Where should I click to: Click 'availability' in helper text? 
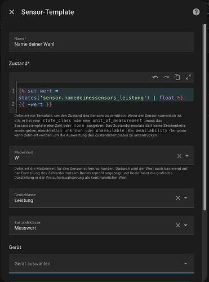[152, 130]
